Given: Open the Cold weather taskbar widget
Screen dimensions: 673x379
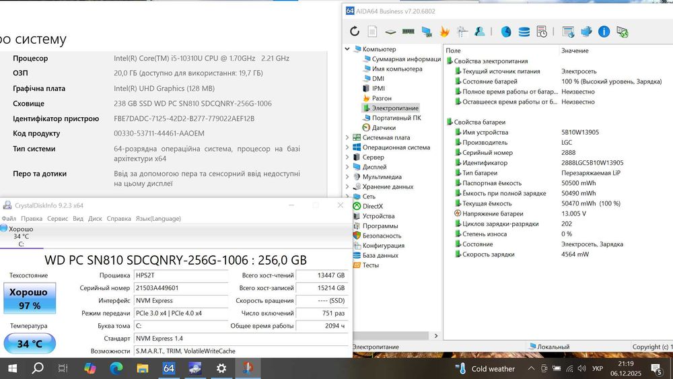Looking at the screenshot, I should tap(485, 369).
